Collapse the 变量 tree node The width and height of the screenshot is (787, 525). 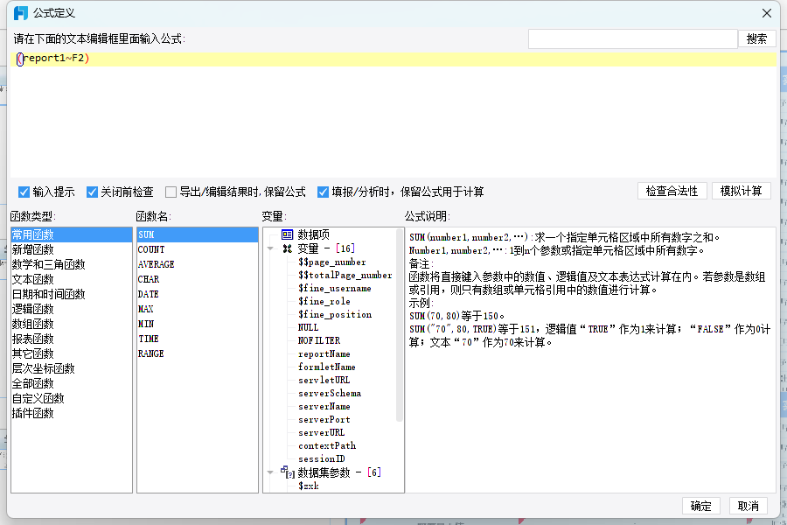(x=270, y=249)
